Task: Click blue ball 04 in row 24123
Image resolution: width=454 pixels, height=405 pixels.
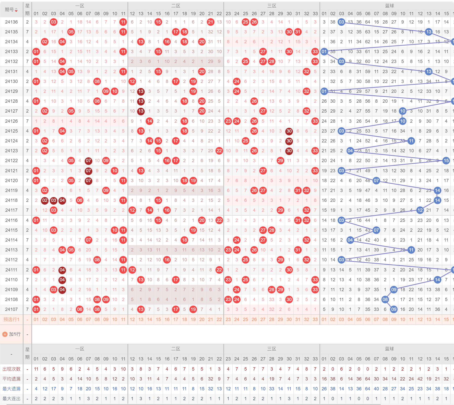Action: tap(350, 151)
